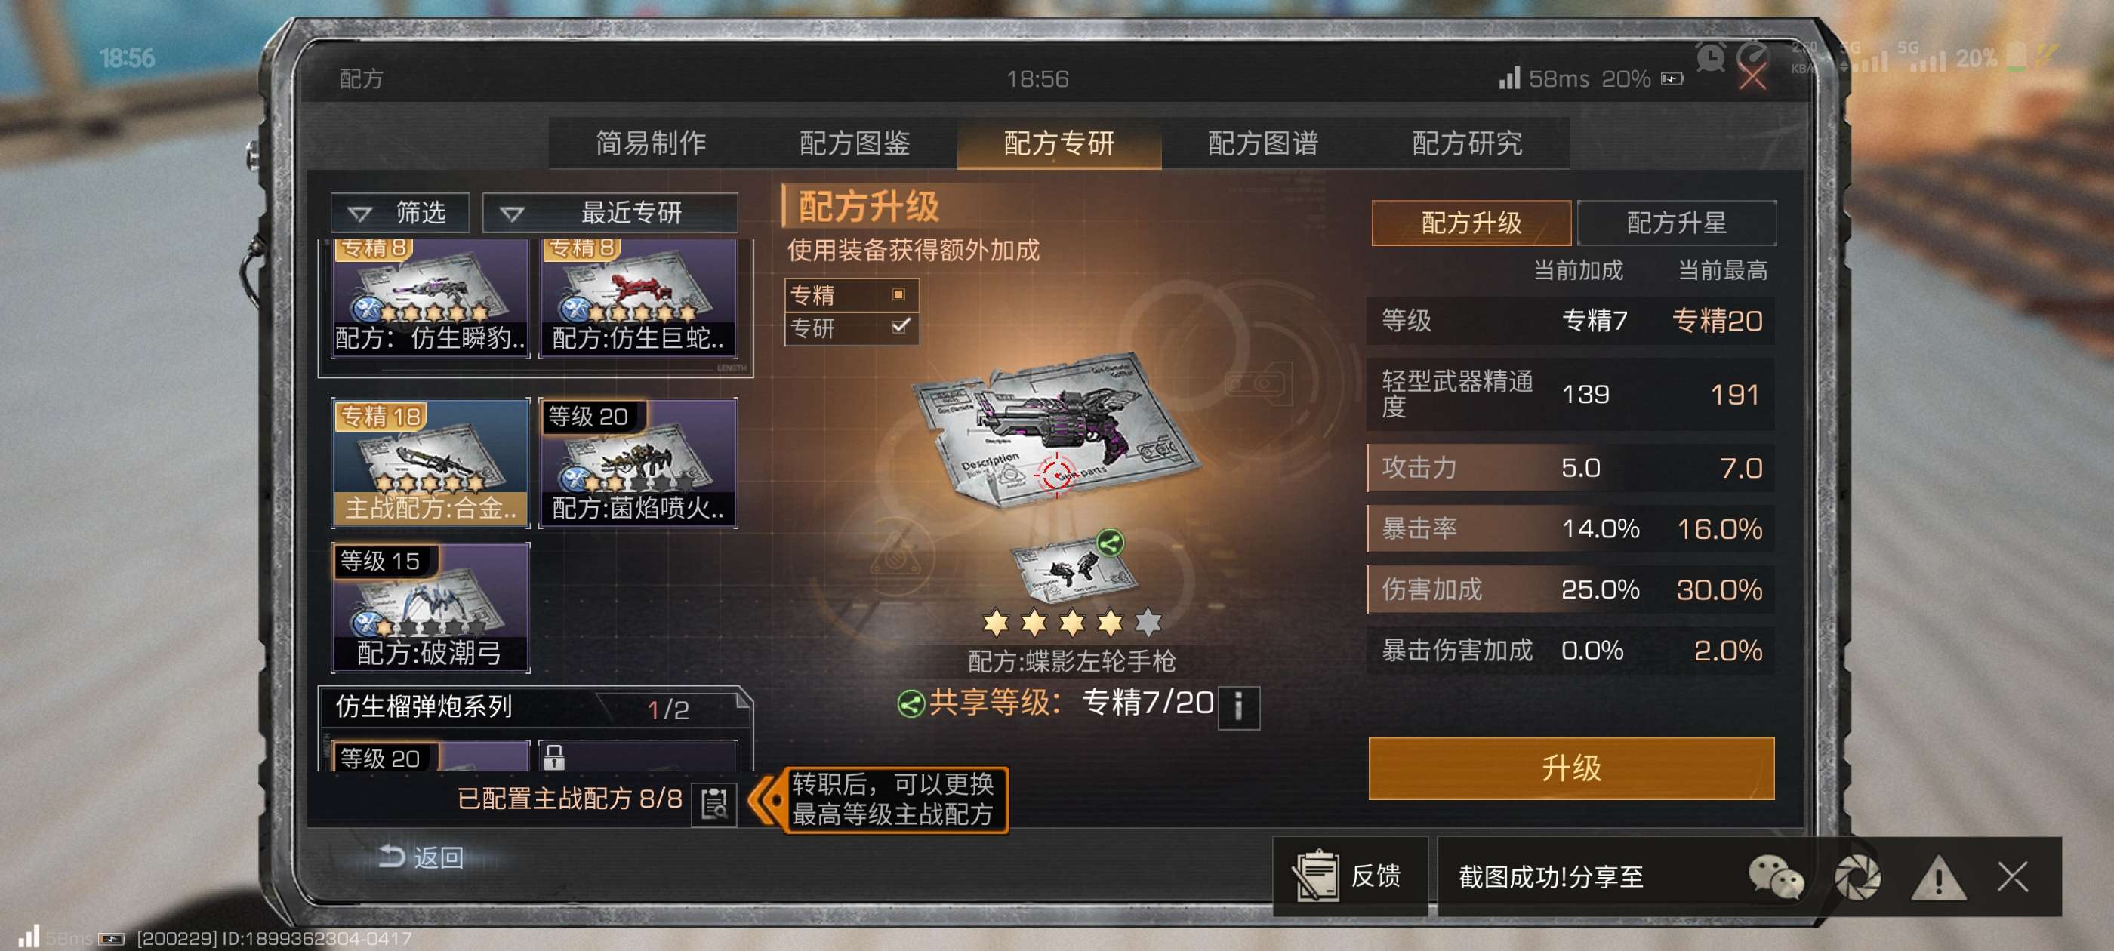The image size is (2114, 951).
Task: Click the warning triangle report icon
Action: point(1937,877)
